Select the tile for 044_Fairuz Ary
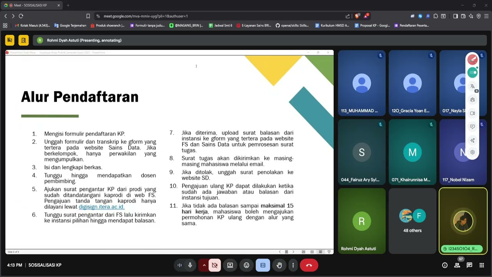Image resolution: width=492 pixels, height=277 pixels. point(362,152)
